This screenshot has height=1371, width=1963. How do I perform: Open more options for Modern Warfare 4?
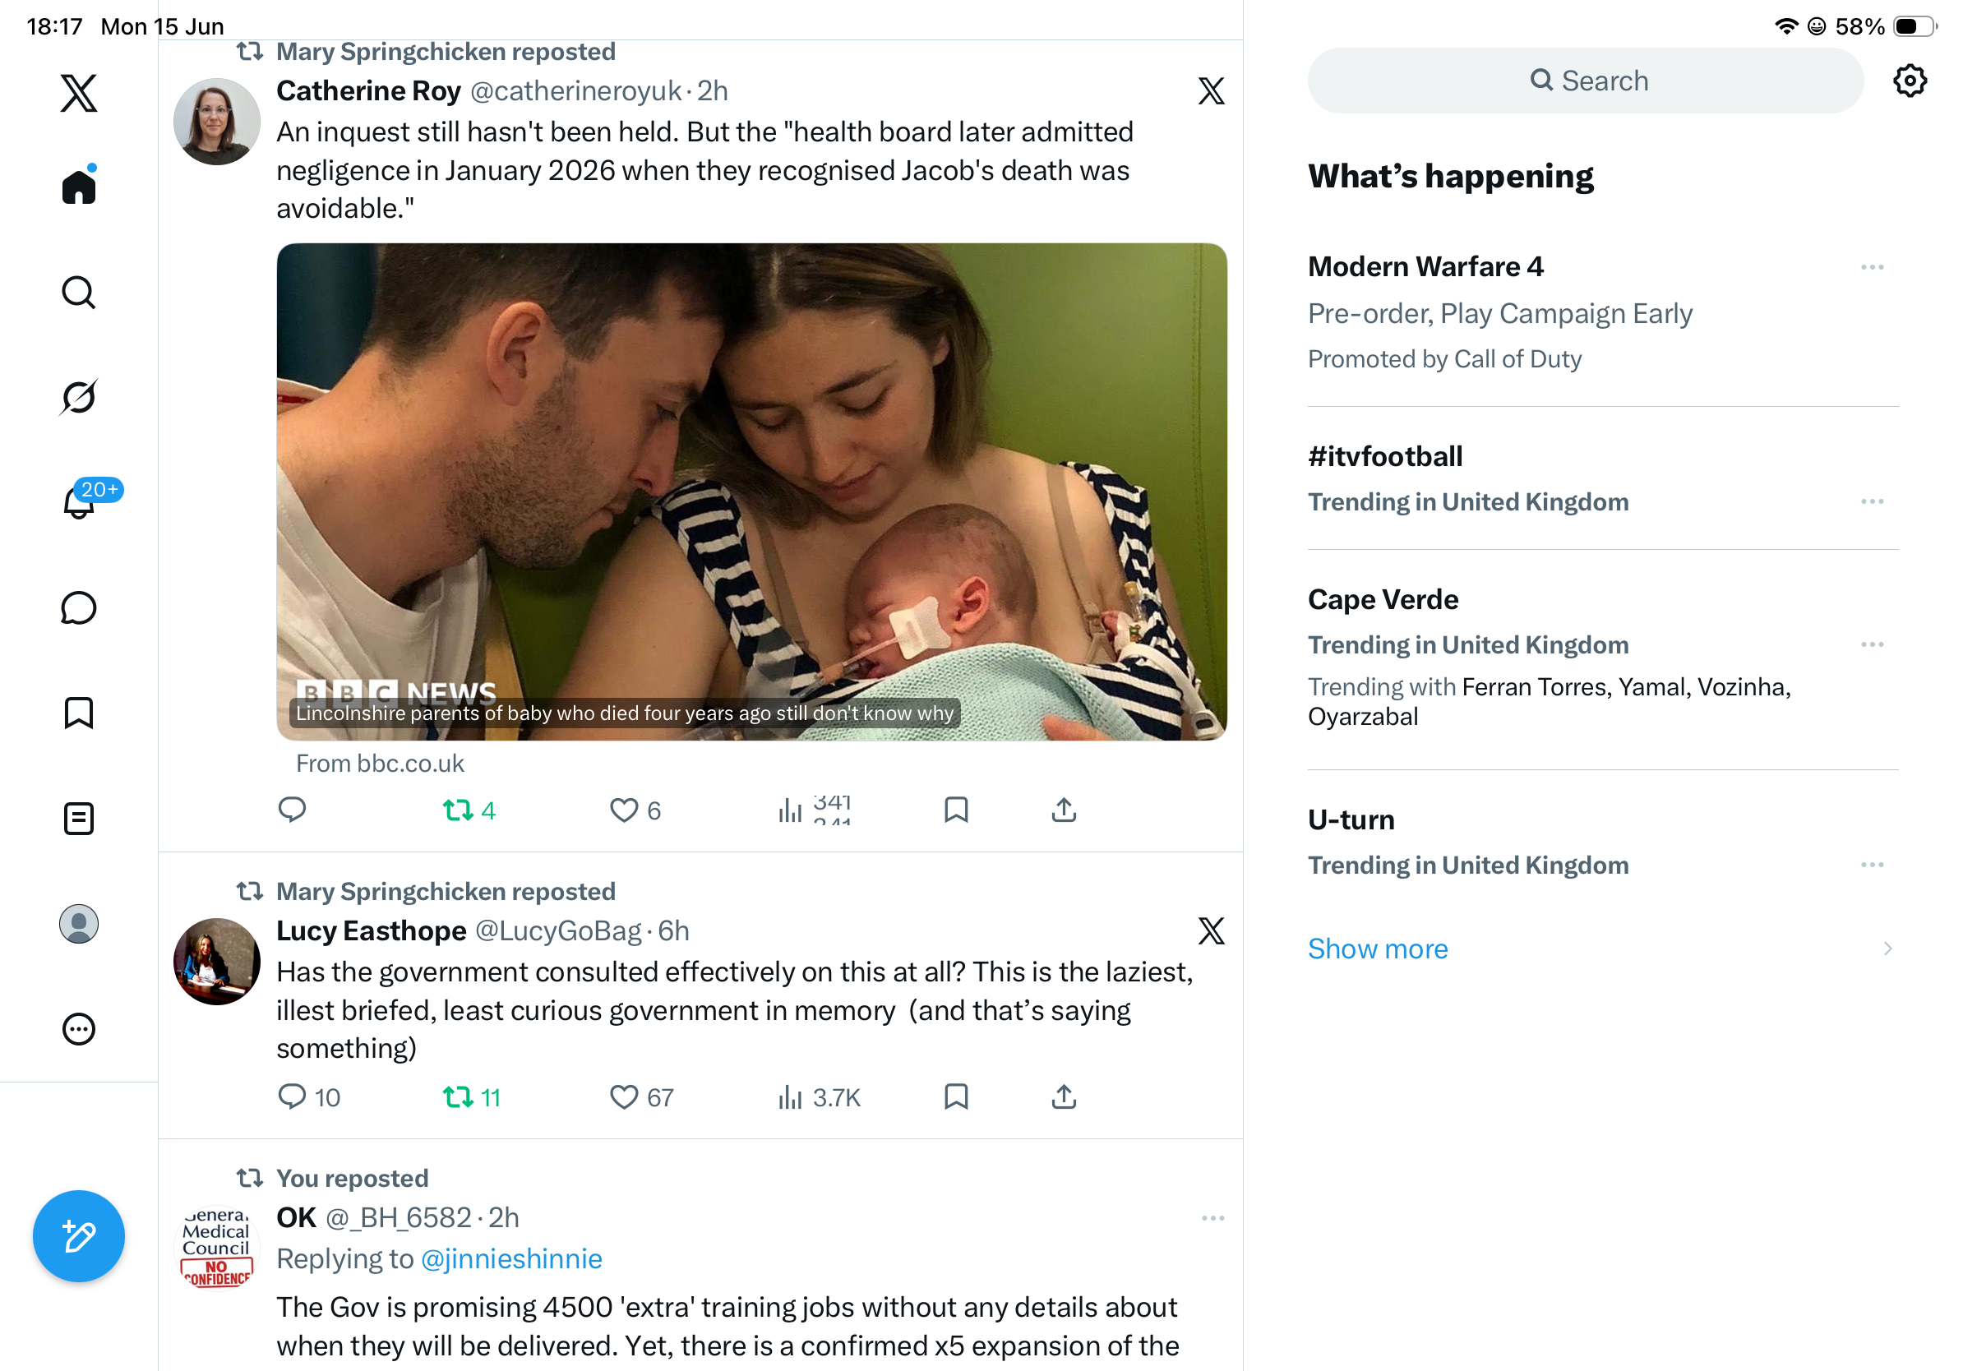(1872, 267)
